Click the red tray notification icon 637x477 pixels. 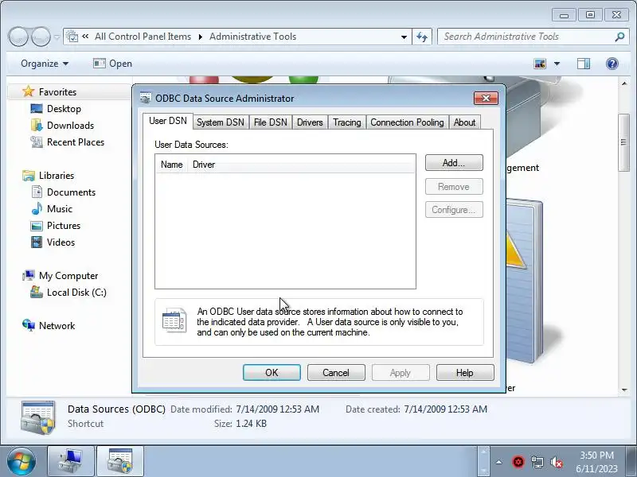[x=518, y=462]
